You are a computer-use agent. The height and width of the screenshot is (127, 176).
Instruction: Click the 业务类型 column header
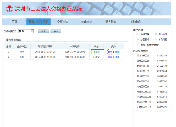click(x=22, y=46)
